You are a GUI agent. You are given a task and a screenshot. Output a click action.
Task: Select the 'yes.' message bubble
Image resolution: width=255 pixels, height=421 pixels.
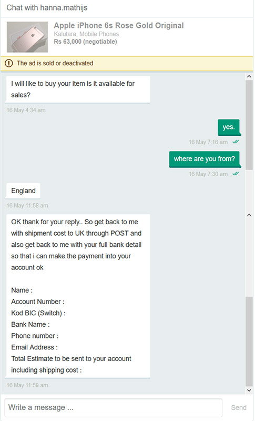click(229, 127)
